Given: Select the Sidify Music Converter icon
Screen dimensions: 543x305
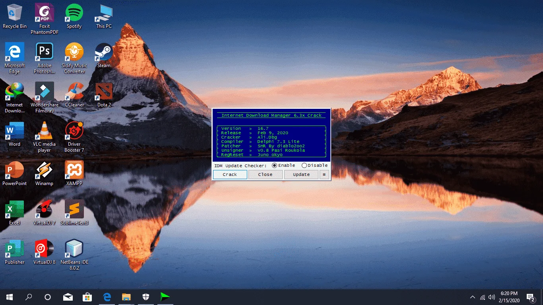Looking at the screenshot, I should click(x=74, y=58).
